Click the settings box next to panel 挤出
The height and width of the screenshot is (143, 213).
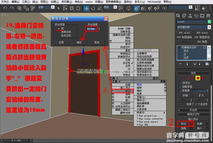click(191, 124)
